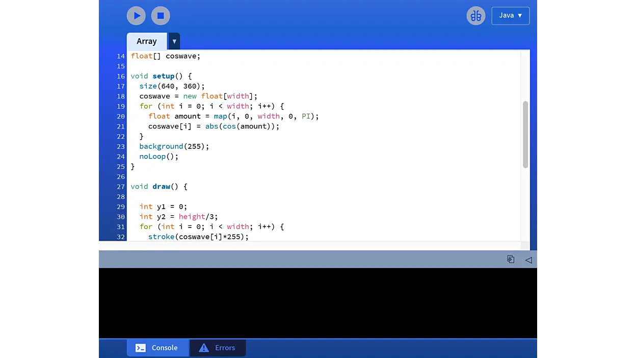Open the Errors tab

click(218, 348)
